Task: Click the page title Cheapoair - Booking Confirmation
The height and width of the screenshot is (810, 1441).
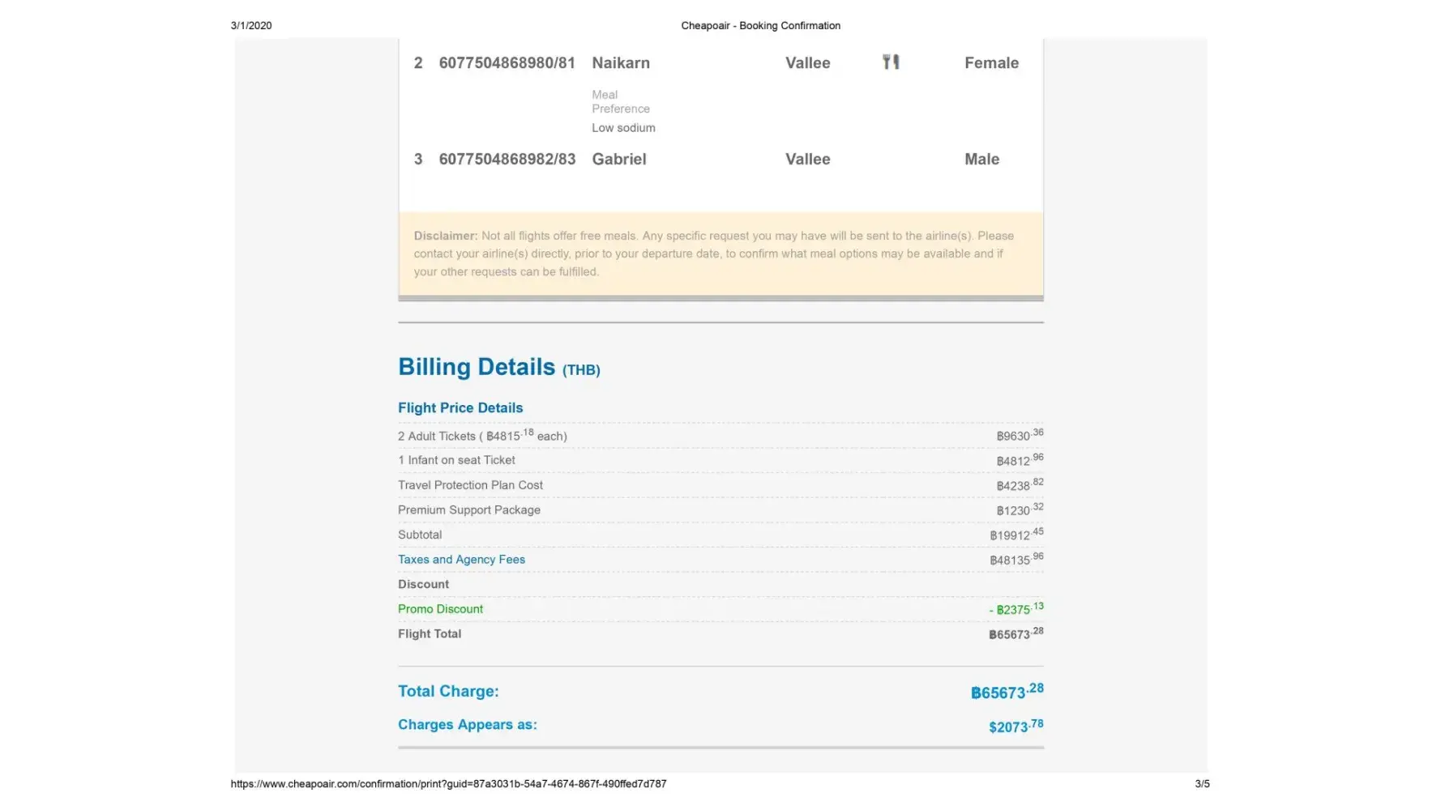Action: point(760,26)
